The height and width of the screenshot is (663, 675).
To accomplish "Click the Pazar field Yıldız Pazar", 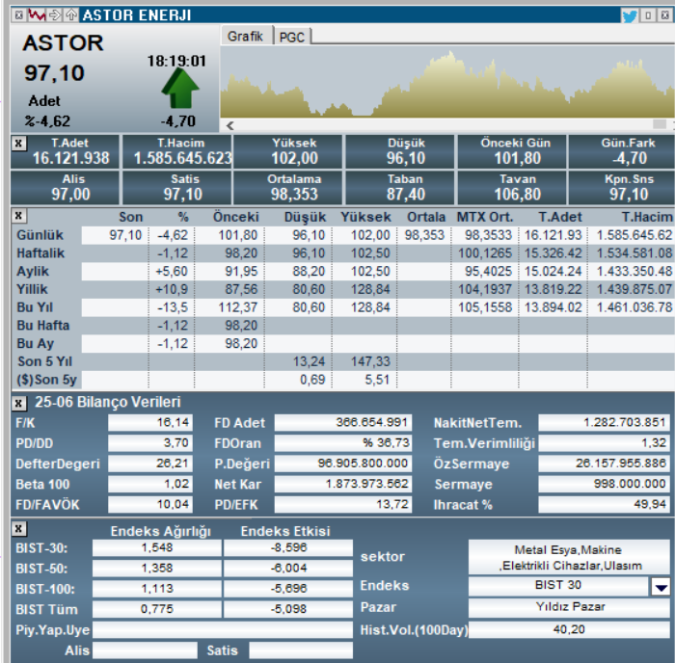I will 569,607.
